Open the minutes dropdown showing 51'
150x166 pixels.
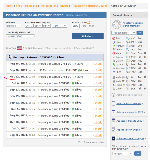pyautogui.click(x=38, y=26)
